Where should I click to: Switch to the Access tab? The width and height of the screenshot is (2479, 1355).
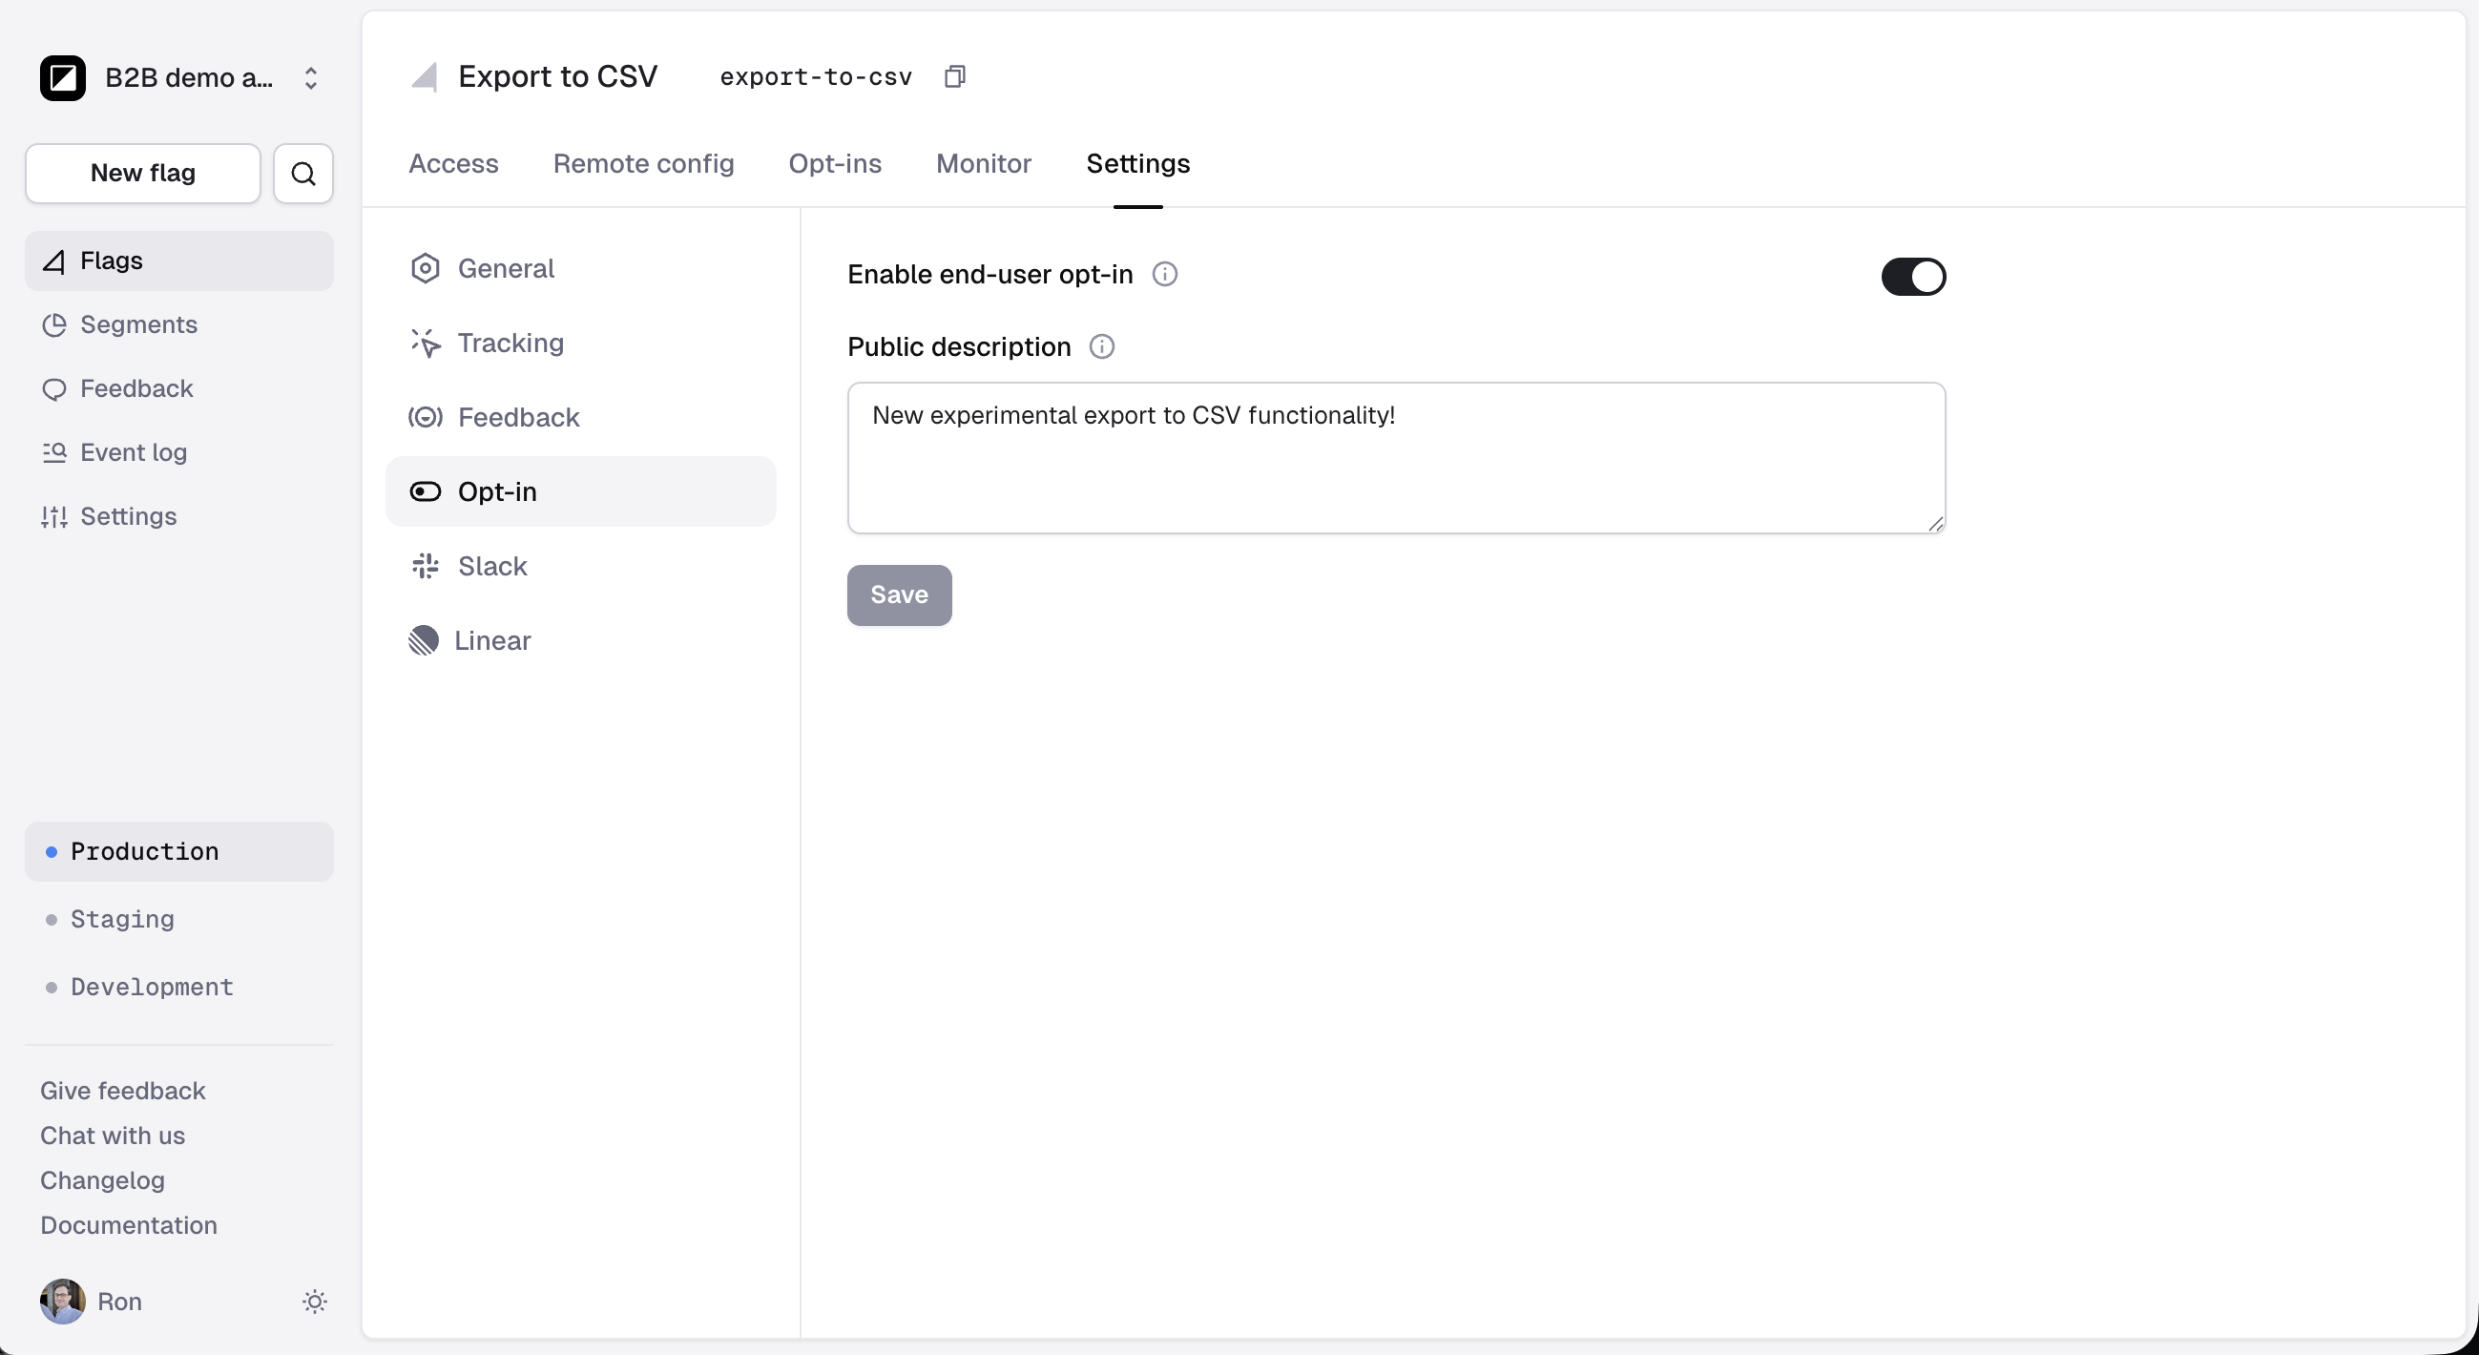[x=453, y=163]
